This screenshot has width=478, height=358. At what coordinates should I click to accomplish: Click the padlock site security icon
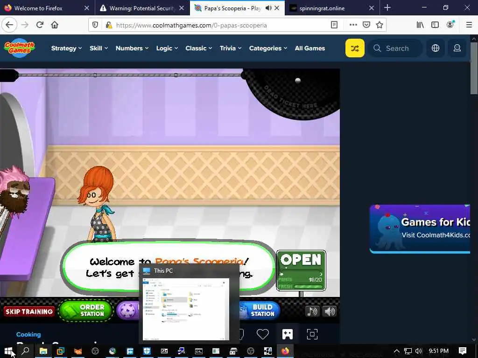[x=108, y=25]
